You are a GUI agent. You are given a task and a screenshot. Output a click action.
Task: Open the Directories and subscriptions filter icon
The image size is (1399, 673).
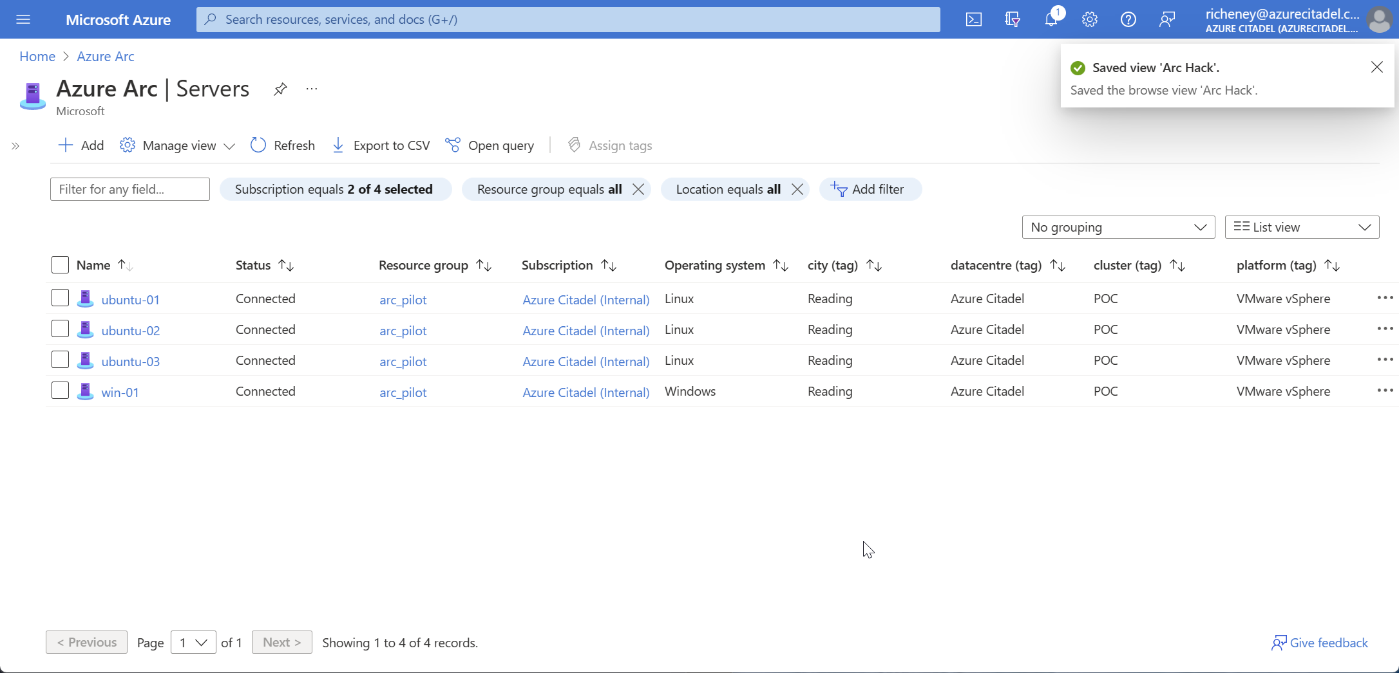[x=1012, y=19]
